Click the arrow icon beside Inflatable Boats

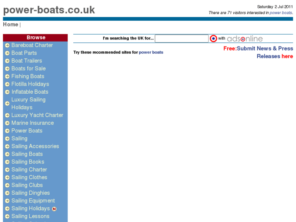point(7,92)
